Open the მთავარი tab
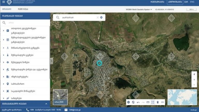Screen dimensions: 199x112 click(7, 9)
